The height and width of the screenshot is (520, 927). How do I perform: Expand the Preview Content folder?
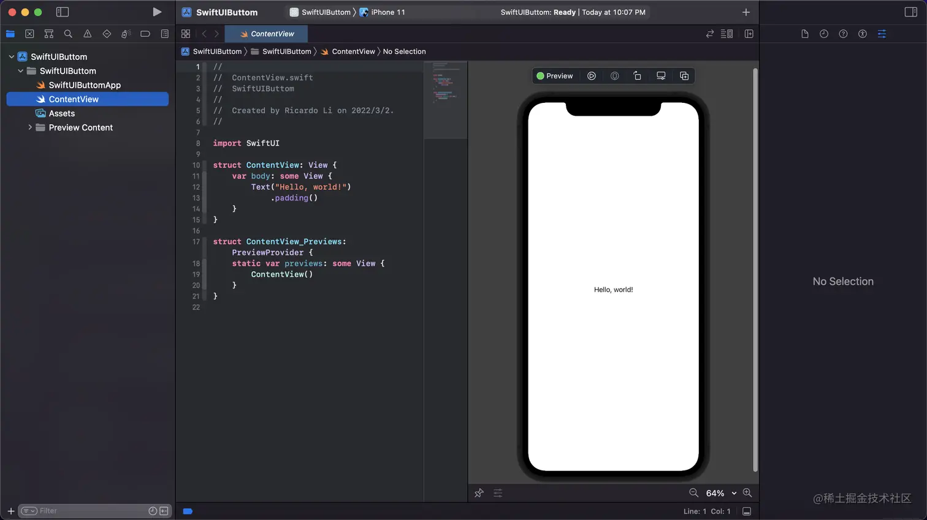click(x=29, y=127)
